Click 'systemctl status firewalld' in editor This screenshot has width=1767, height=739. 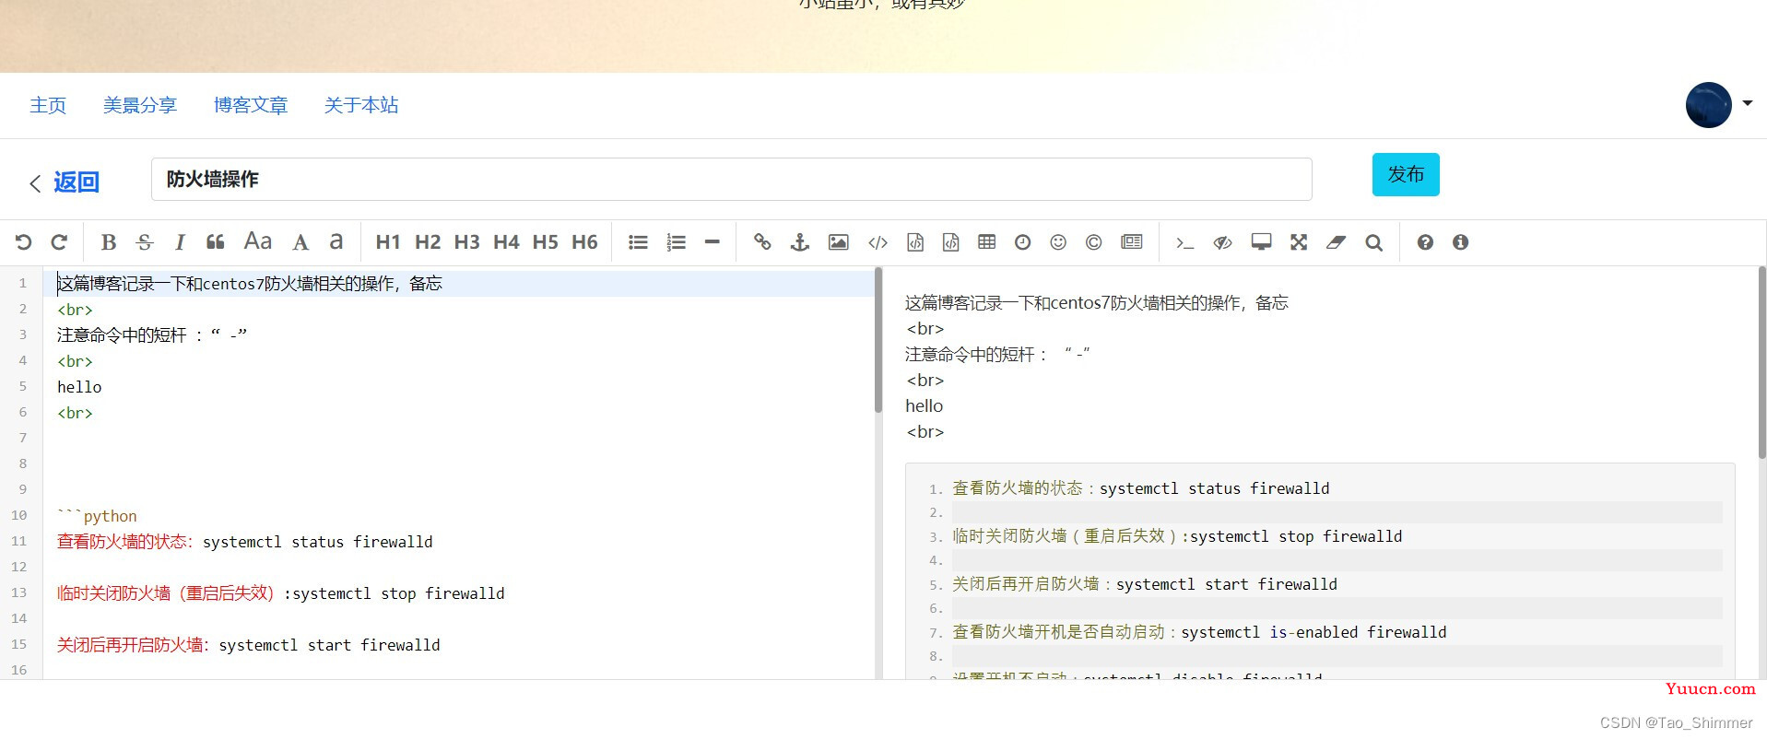click(317, 542)
